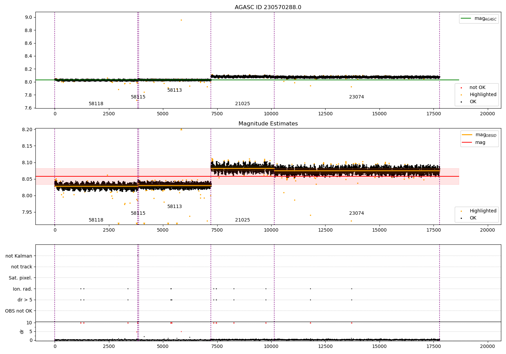Click the 8.4 y-axis tick label
The image size is (506, 354).
[28, 56]
